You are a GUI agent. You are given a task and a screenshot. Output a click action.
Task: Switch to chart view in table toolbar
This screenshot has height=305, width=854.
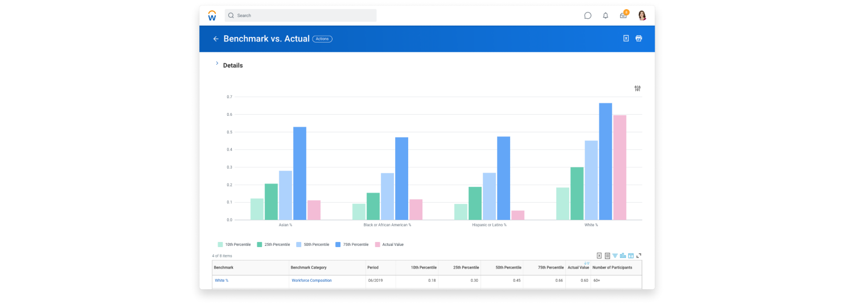[x=623, y=256]
